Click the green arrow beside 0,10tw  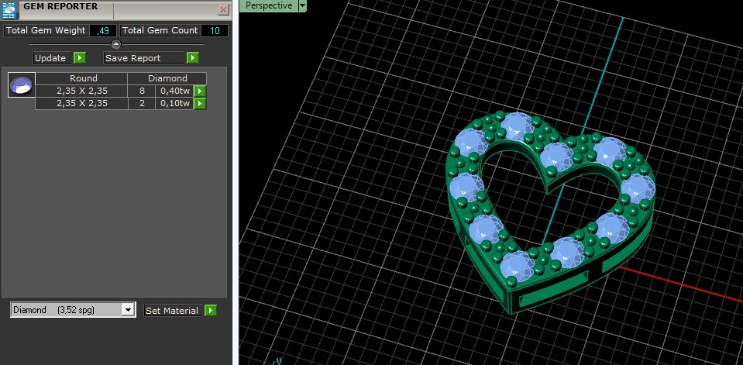point(200,103)
